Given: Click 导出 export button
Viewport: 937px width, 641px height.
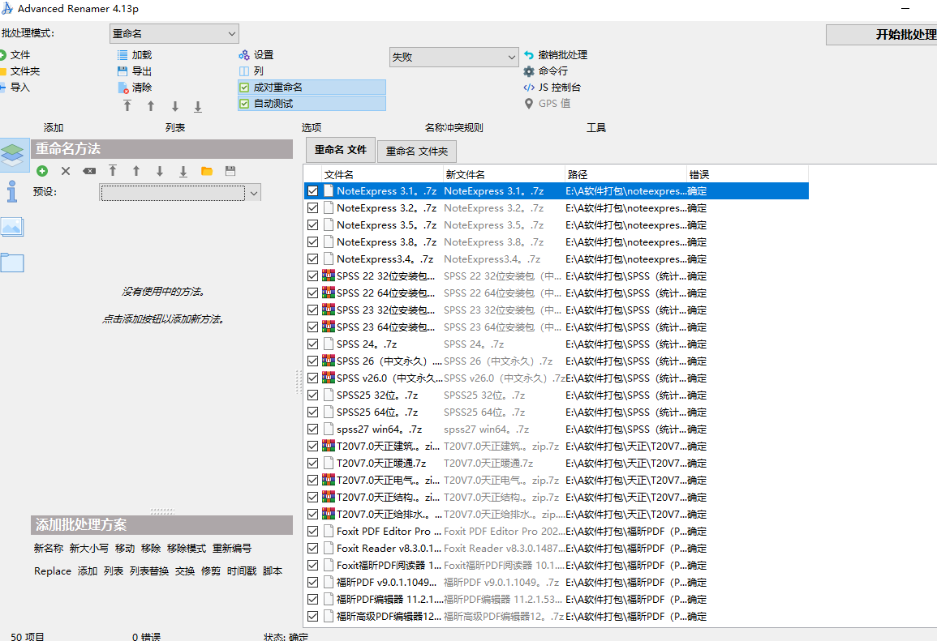Looking at the screenshot, I should coord(135,71).
